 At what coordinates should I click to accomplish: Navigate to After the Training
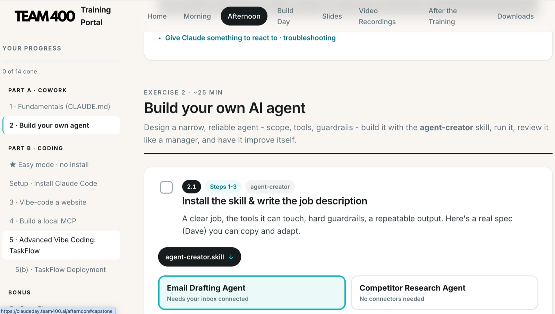coord(443,16)
